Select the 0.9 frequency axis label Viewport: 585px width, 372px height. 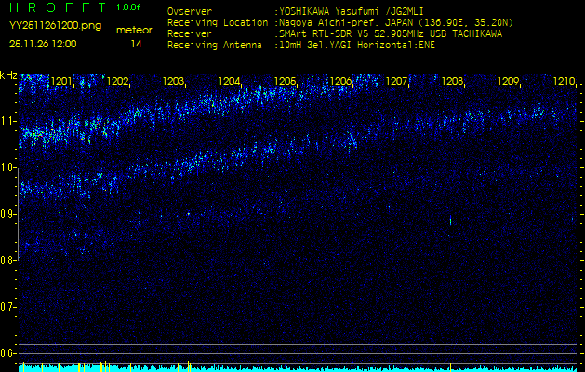tap(8, 214)
